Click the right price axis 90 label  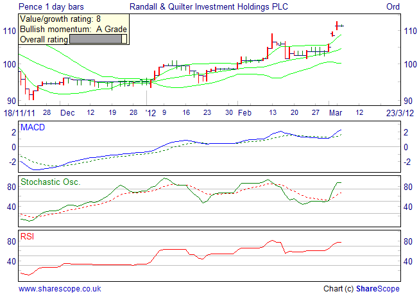(408, 101)
